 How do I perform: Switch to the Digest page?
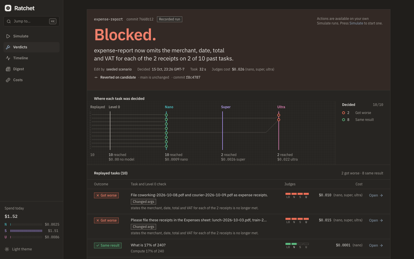(31, 69)
